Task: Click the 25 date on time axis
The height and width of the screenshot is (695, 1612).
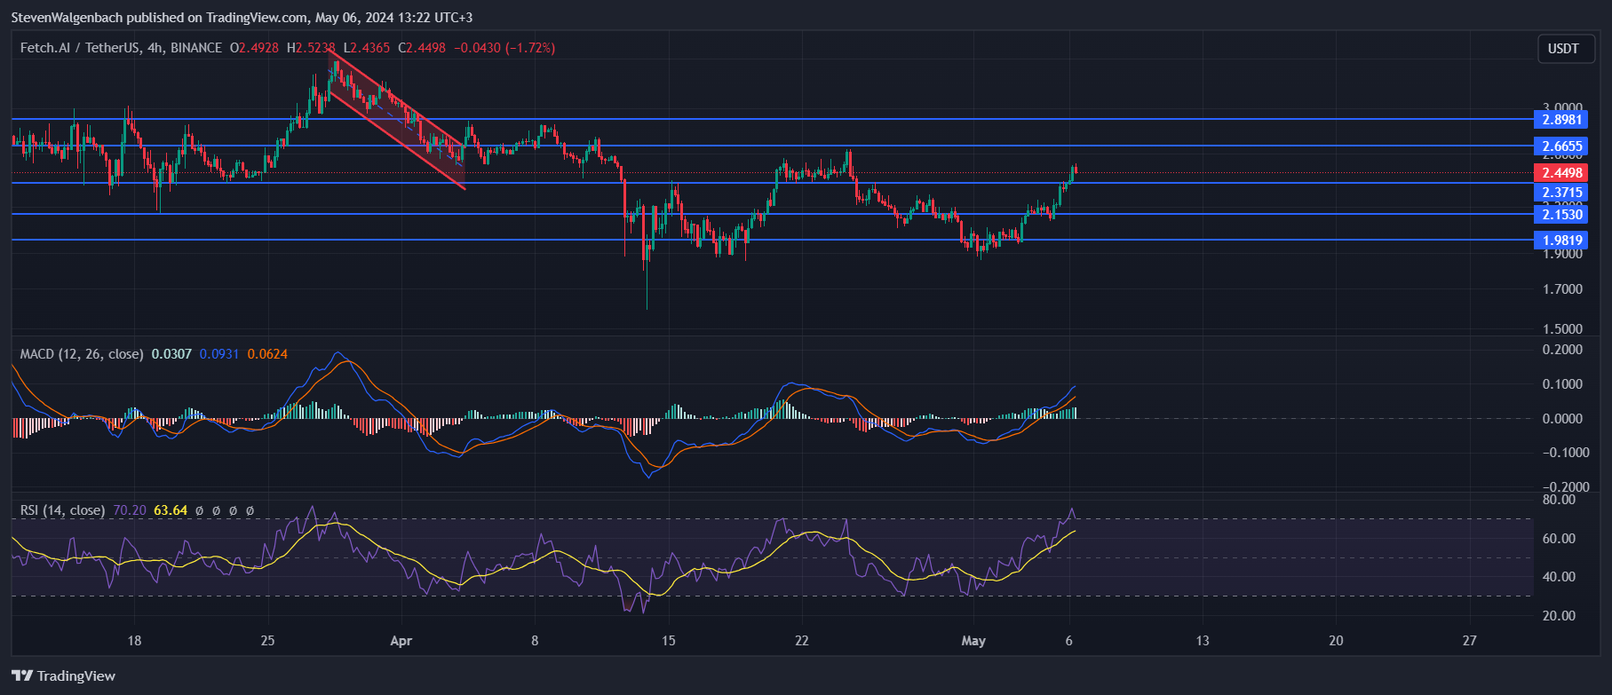Action: (268, 641)
